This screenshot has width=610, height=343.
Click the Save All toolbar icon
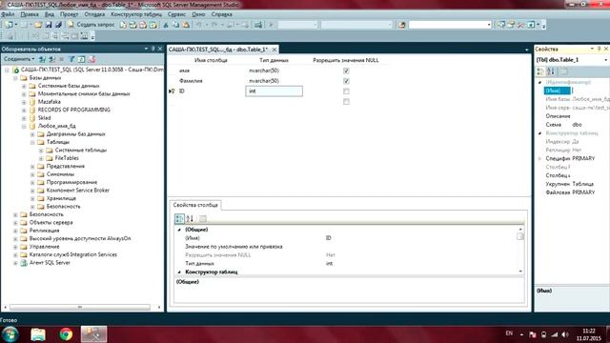(x=58, y=25)
